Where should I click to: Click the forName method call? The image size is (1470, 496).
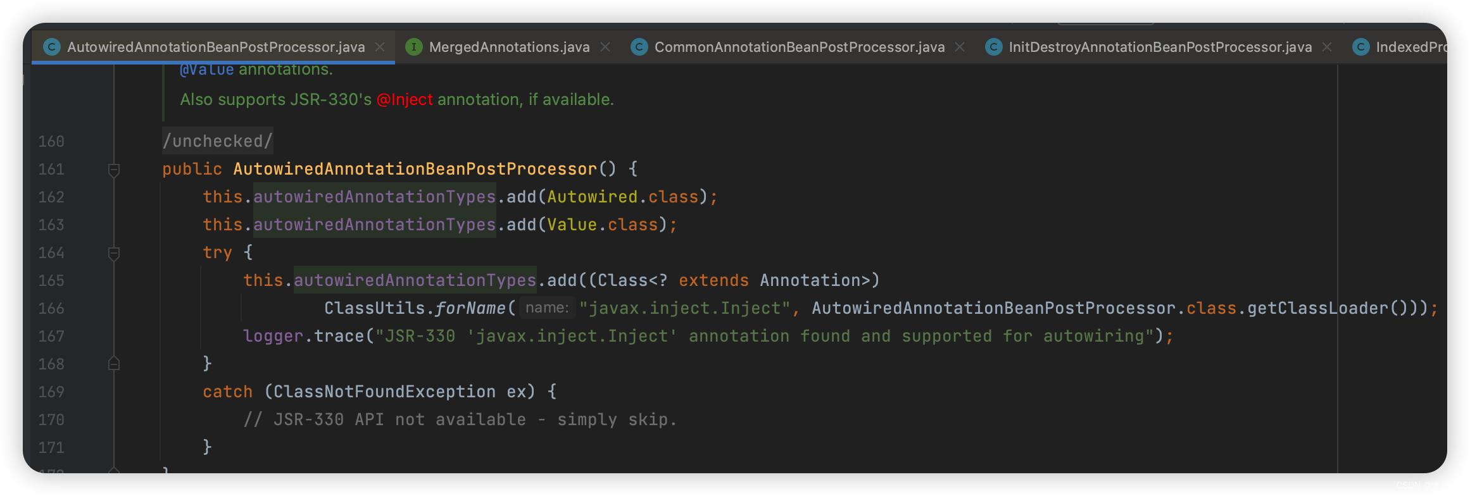pyautogui.click(x=471, y=309)
